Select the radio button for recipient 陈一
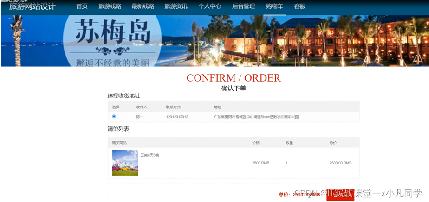Viewport: 429px width, 202px height. coord(114,117)
